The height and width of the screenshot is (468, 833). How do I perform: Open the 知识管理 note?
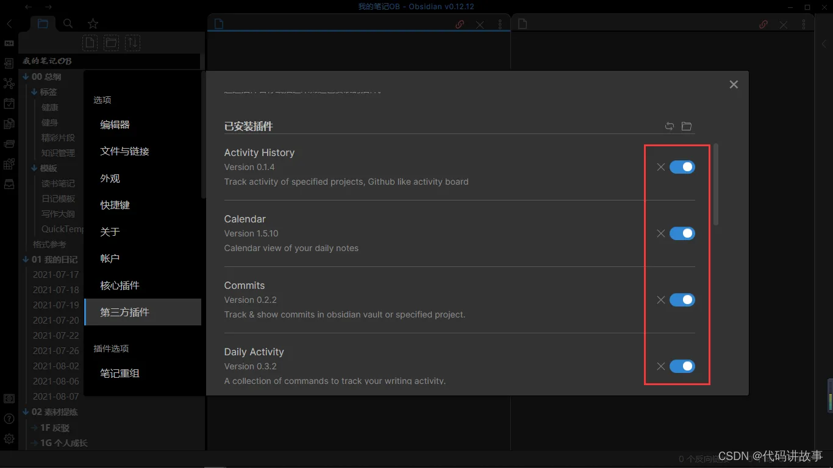pyautogui.click(x=58, y=153)
